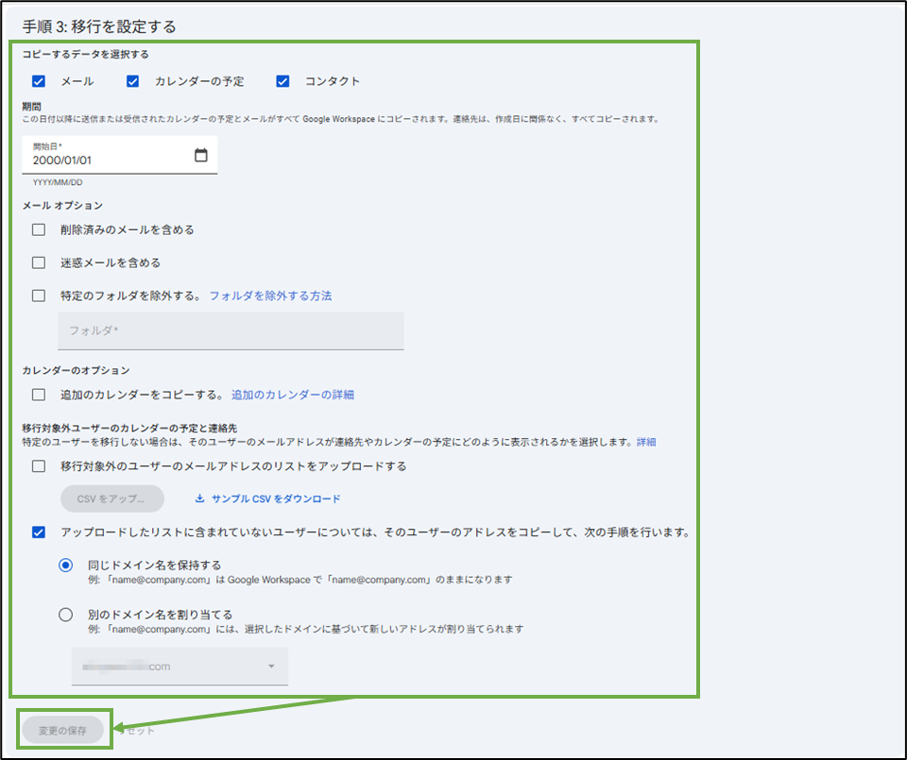The width and height of the screenshot is (907, 760).
Task: Uncheck the メール data checkbox
Action: (39, 81)
